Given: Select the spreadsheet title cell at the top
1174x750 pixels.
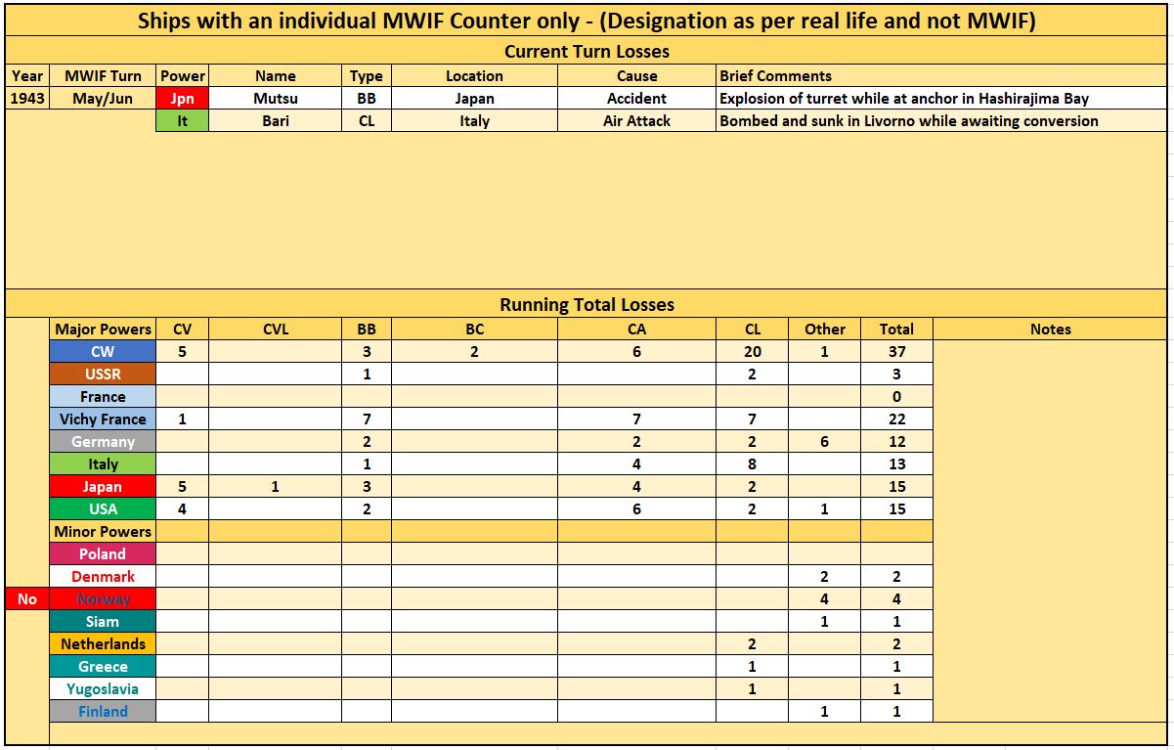Looking at the screenshot, I should coord(587,21).
